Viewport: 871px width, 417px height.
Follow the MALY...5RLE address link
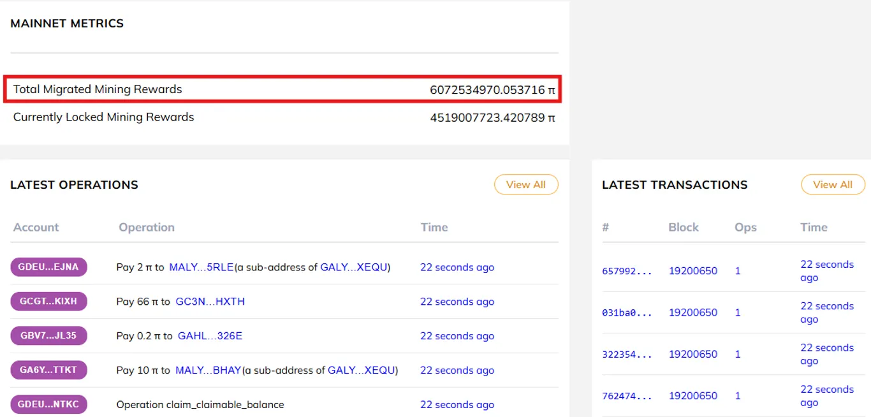tap(201, 267)
